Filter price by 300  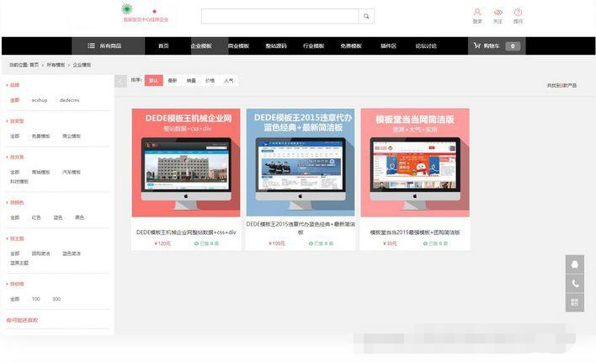pos(56,299)
